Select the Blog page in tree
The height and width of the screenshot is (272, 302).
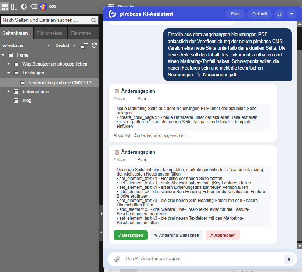pos(27,100)
